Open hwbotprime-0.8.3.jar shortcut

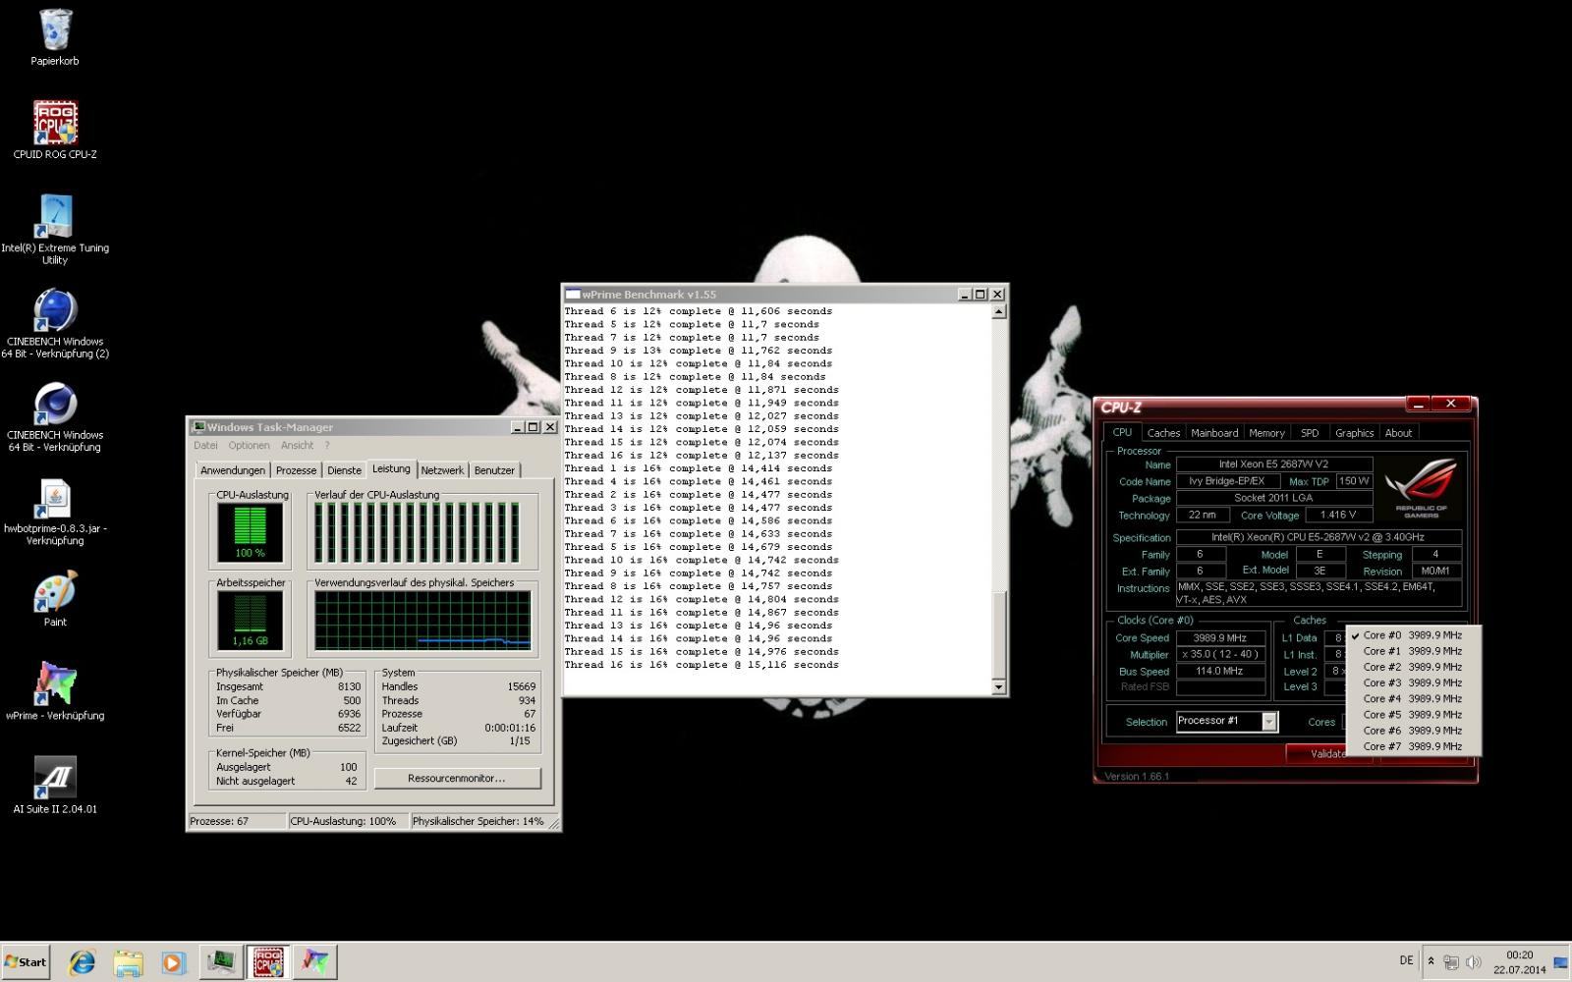(55, 511)
